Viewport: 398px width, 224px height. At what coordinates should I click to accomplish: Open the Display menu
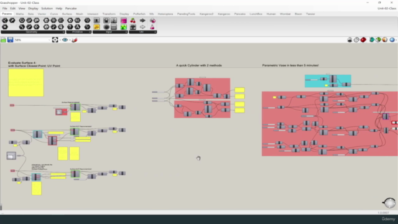pyautogui.click(x=33, y=8)
